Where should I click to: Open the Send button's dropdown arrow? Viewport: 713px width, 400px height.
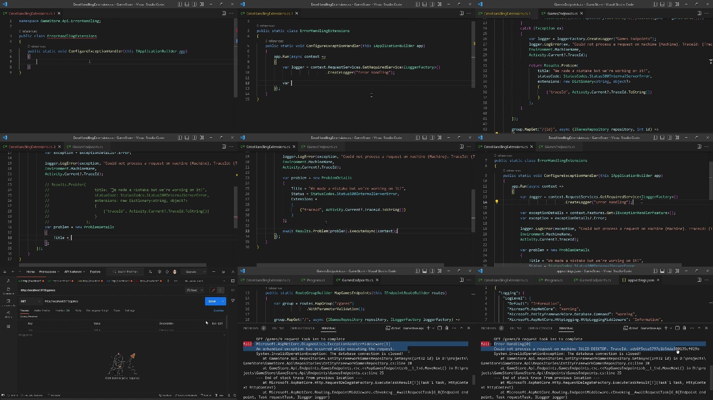[223, 301]
